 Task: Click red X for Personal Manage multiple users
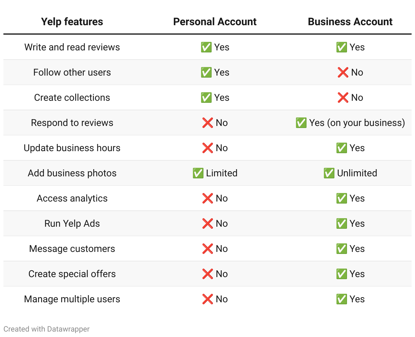pyautogui.click(x=207, y=299)
